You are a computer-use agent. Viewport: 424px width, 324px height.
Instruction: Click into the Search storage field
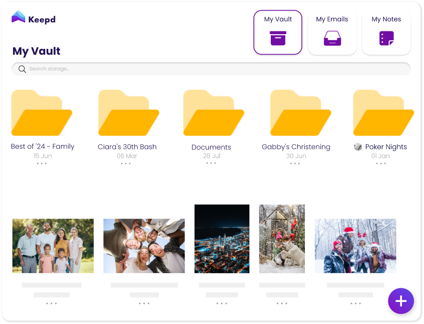point(215,69)
